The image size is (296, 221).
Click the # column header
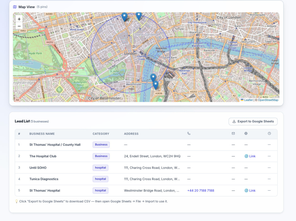coord(19,134)
